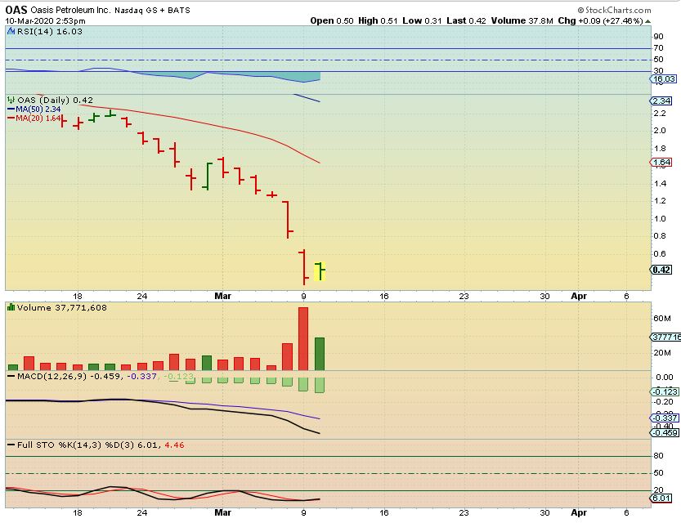Screen dimensions: 681x523
Task: Click the black MACD legend line marker
Action: click(11, 376)
